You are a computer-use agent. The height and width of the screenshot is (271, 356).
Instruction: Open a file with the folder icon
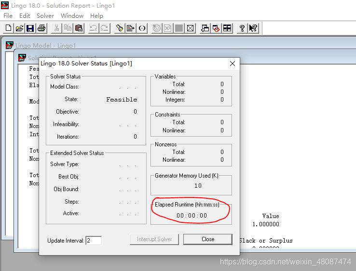(x=19, y=28)
